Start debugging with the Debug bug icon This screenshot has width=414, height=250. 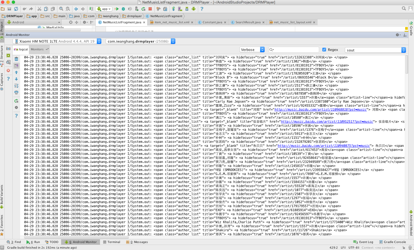pos(123,9)
